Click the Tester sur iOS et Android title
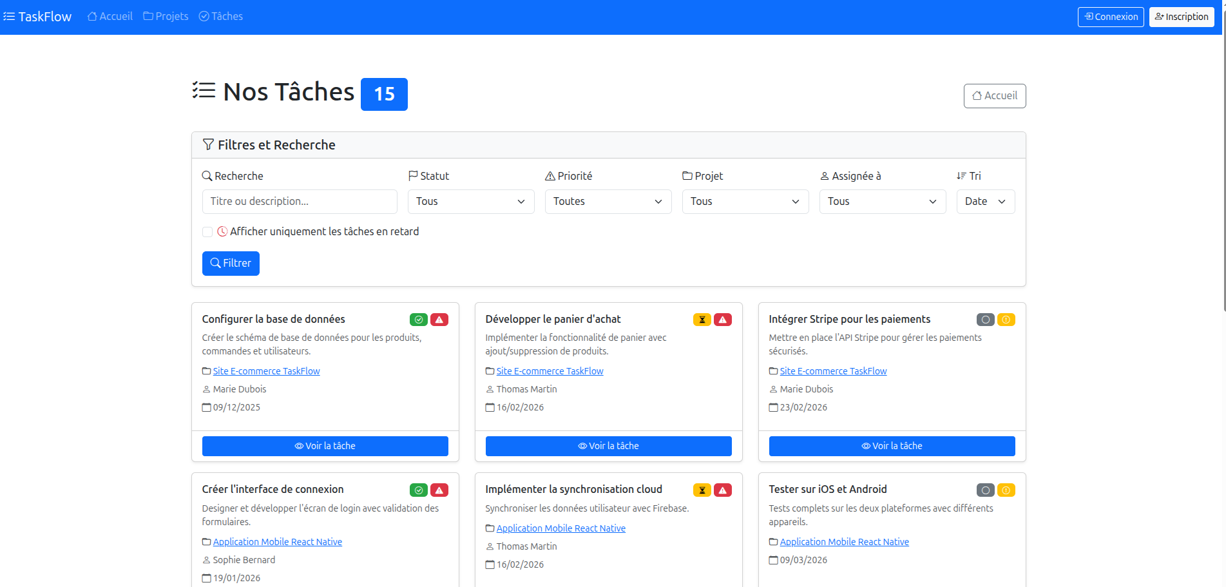1226x587 pixels. 828,490
